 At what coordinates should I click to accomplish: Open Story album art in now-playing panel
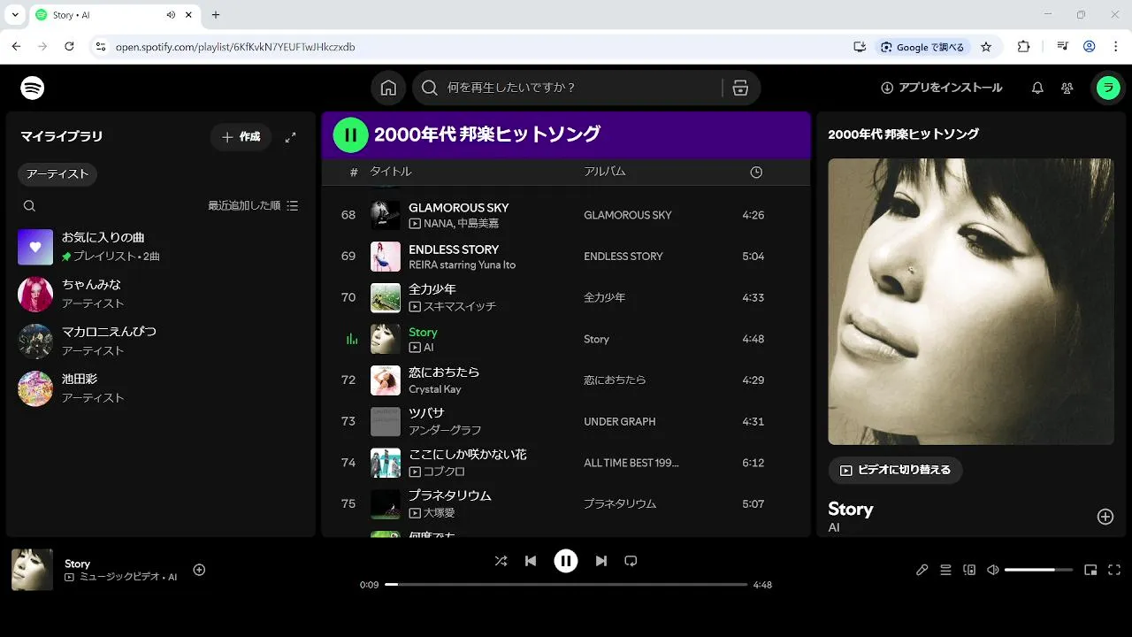point(971,302)
